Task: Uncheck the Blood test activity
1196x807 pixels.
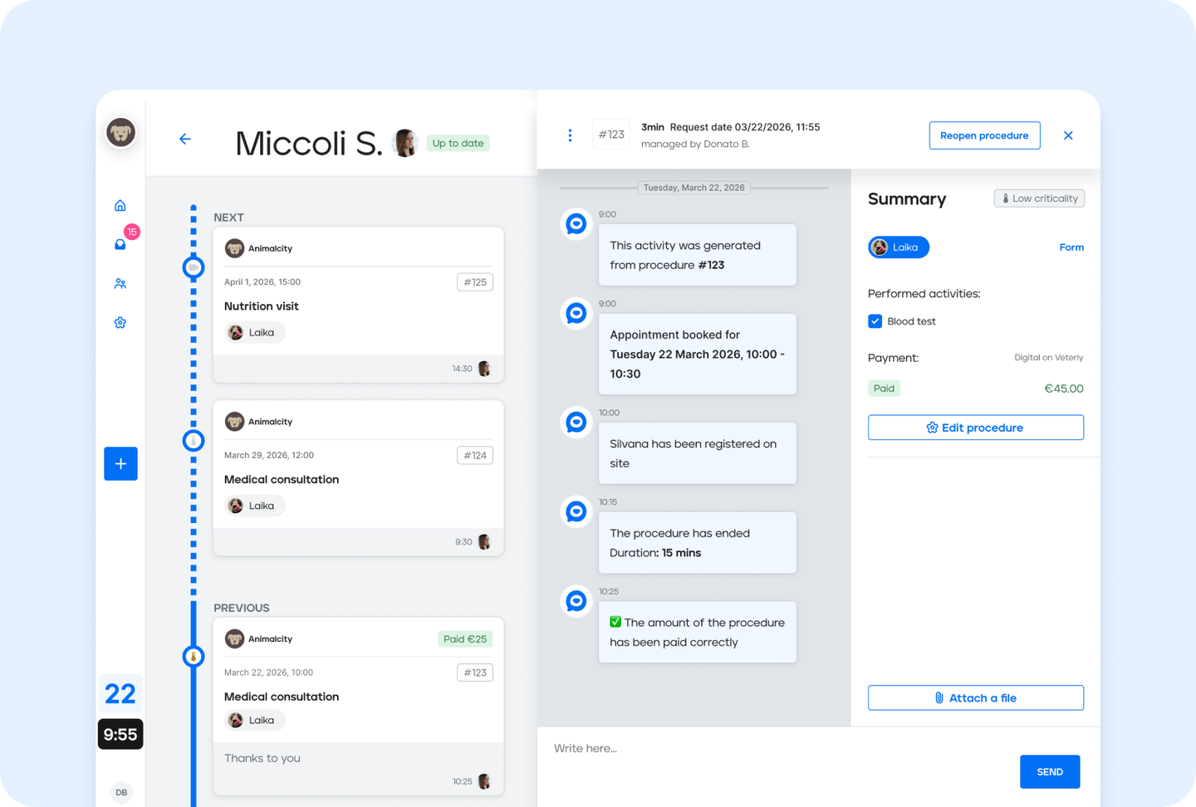Action: tap(875, 321)
